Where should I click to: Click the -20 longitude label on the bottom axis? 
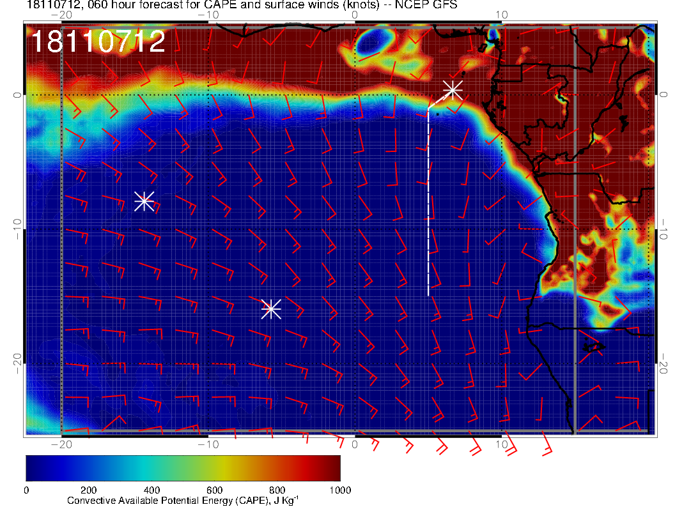(x=61, y=444)
